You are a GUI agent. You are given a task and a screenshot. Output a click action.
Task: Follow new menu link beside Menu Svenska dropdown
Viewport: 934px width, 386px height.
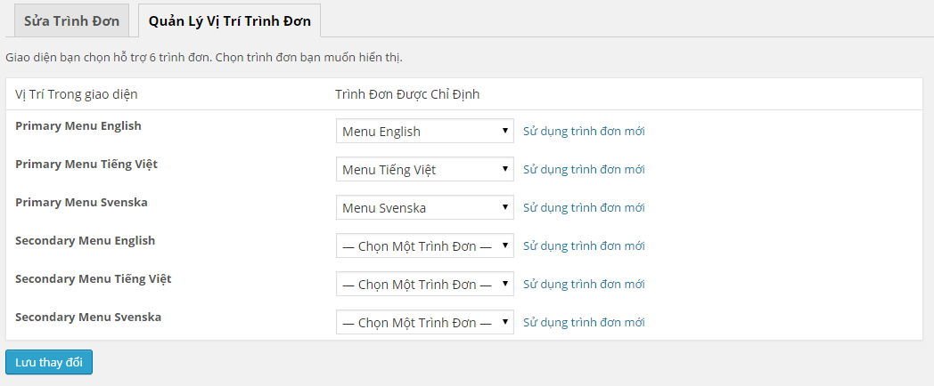pyautogui.click(x=583, y=207)
